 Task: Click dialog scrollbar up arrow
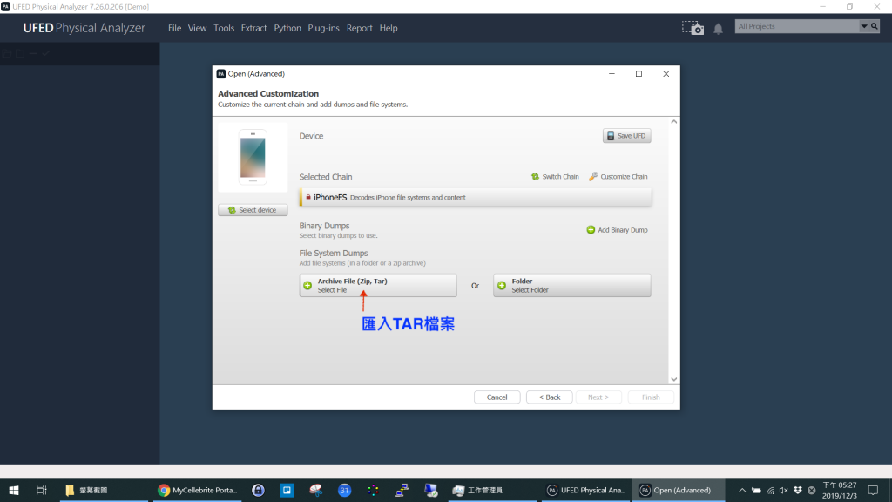pyautogui.click(x=673, y=122)
